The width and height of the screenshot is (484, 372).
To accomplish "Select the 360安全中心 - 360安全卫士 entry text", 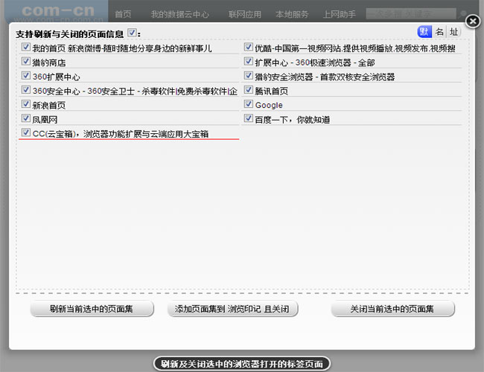I will (x=135, y=91).
